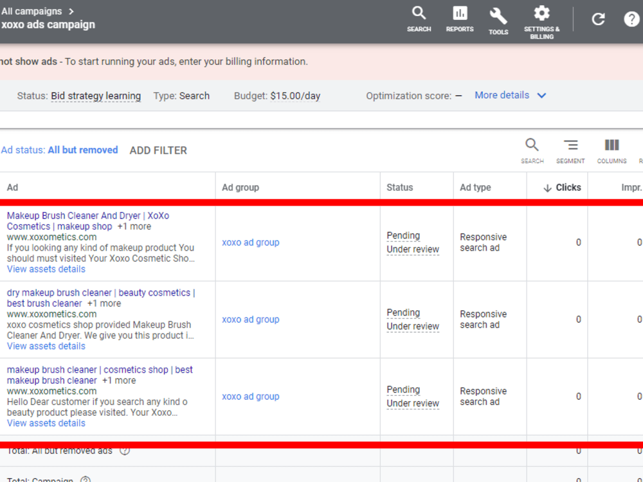
Task: Click ADD FILTER button
Action: coord(158,150)
